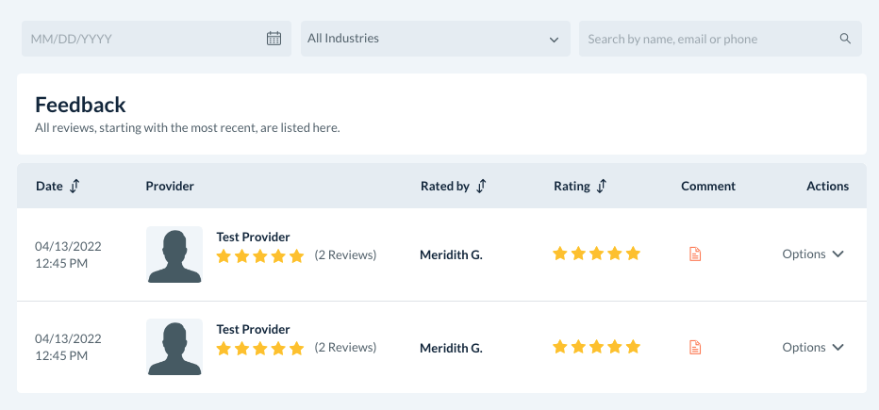
Task: Click the five-star rating in first row Rating column
Action: tap(596, 254)
